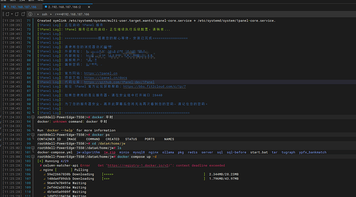Click the reconnect session icon in toolbar
Viewport: 356px width, 197px height.
coord(17,14)
